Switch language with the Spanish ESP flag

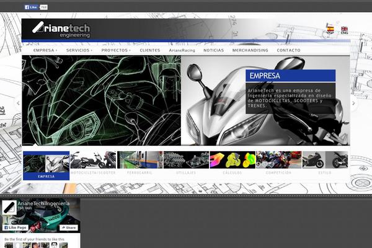point(330,30)
